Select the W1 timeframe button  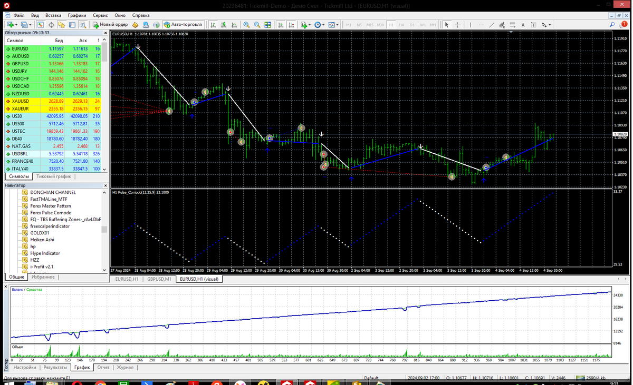click(x=423, y=25)
